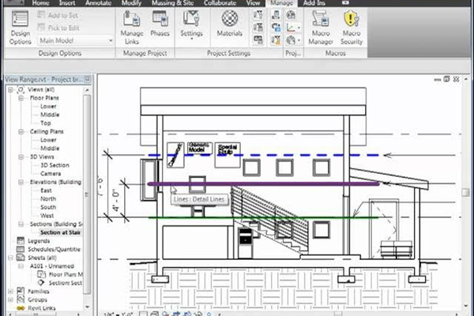Open the Design Options tool
The width and height of the screenshot is (474, 316).
pyautogui.click(x=20, y=28)
